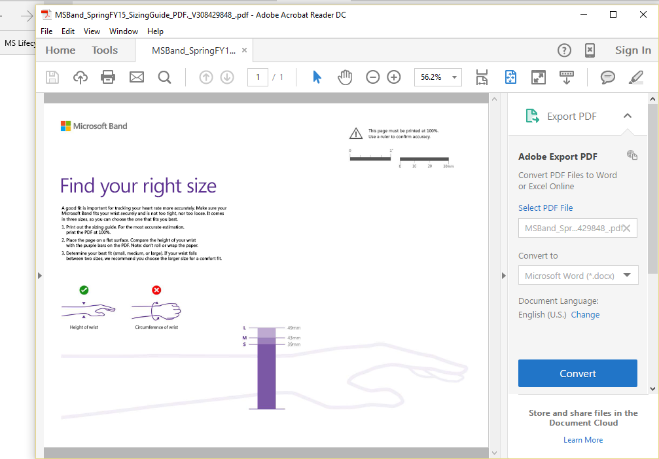The width and height of the screenshot is (659, 459).
Task: Go to previous page arrow
Action: tap(206, 77)
